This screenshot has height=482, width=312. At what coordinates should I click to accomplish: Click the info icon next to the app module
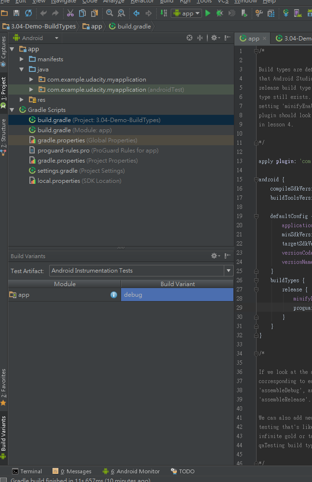(x=114, y=295)
